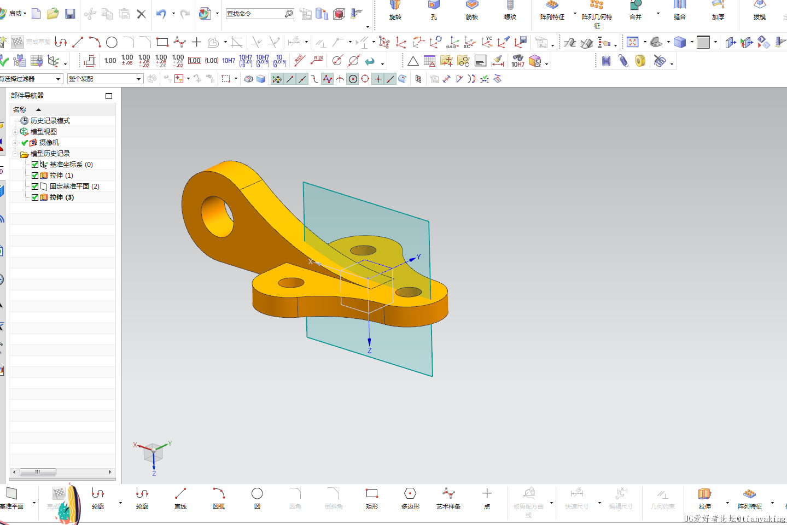This screenshot has width=787, height=525.
Task: Click the Thicken (加厚) feature icon
Action: [x=718, y=10]
